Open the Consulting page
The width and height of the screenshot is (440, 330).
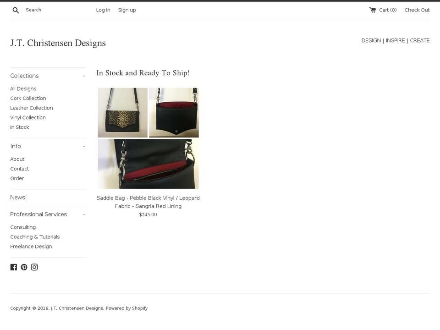pos(23,227)
